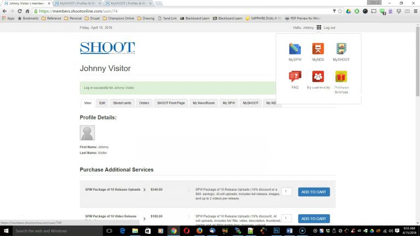Viewport: 420px width, 236px height.
Task: Reload the page with the refresh icon
Action: point(20,11)
